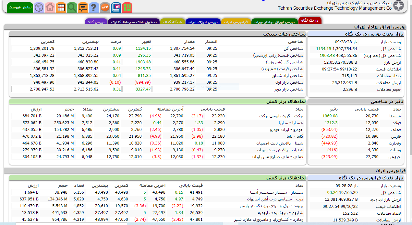Click the red tiles layout icon

[x=127, y=7]
